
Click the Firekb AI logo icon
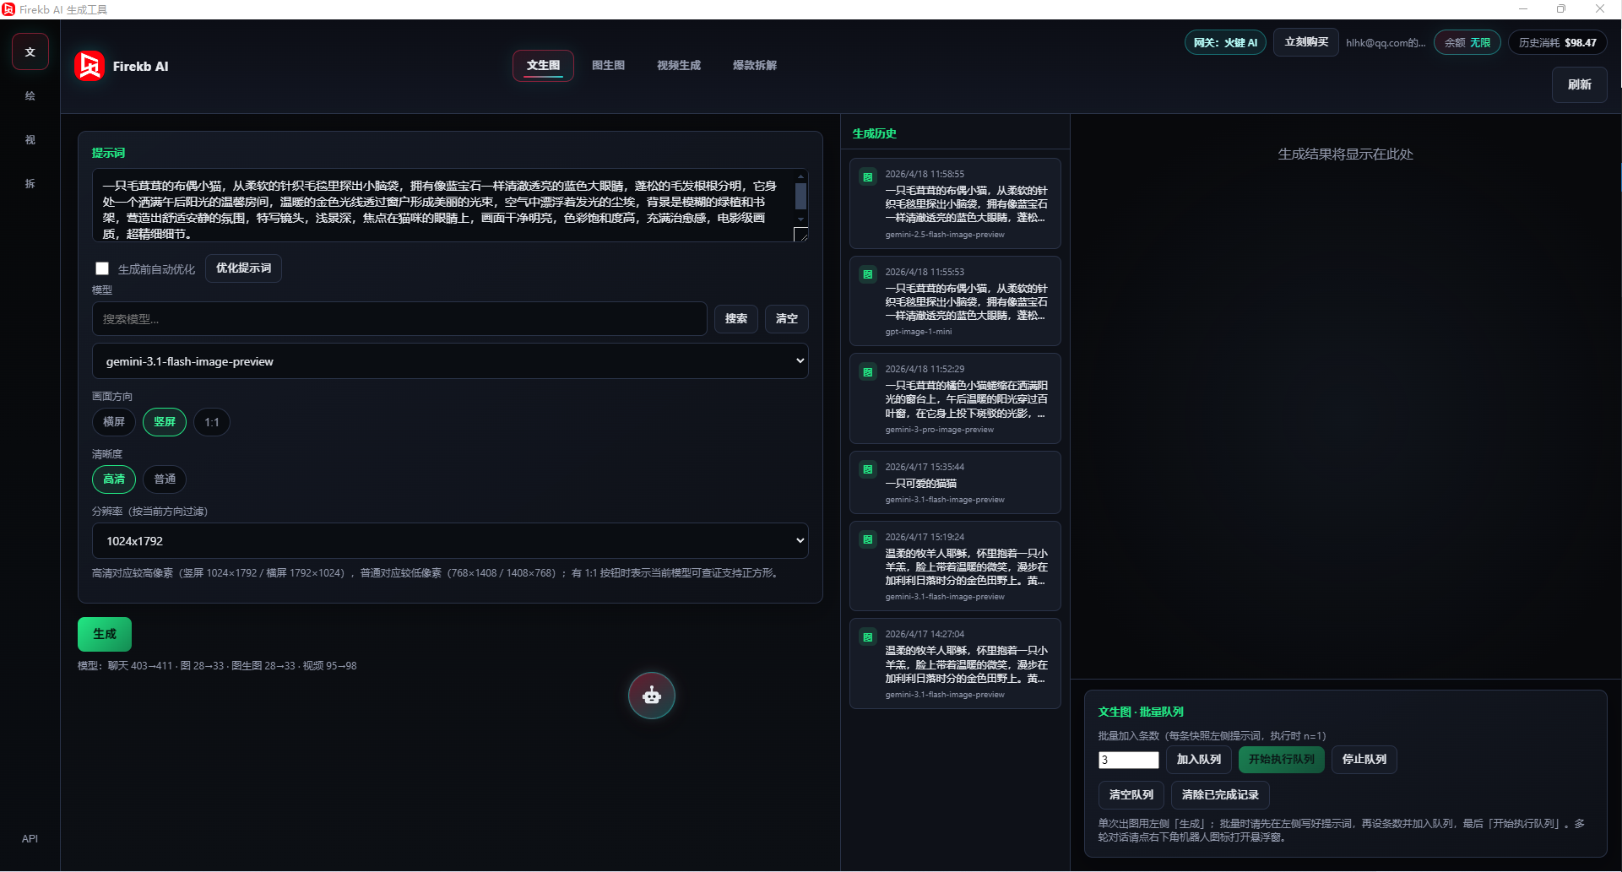[x=90, y=66]
